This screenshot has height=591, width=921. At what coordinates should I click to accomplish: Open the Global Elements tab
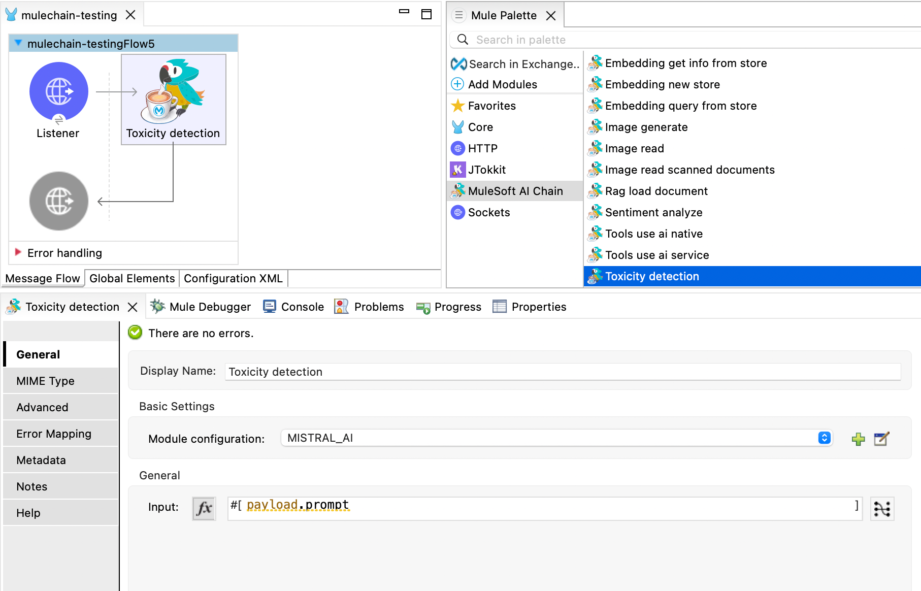(132, 278)
